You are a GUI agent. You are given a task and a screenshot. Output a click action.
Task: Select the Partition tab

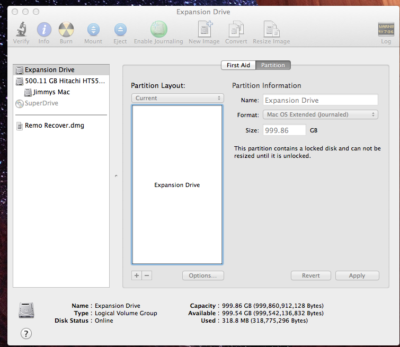[x=273, y=65]
